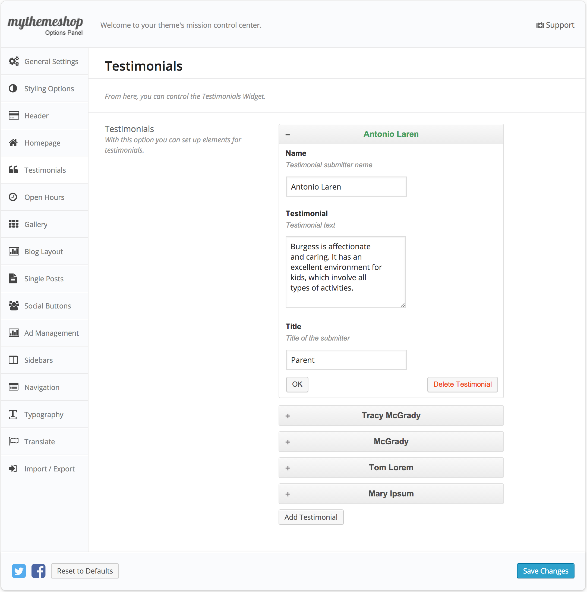Click the Name input field
This screenshot has width=587, height=592.
[x=346, y=187]
